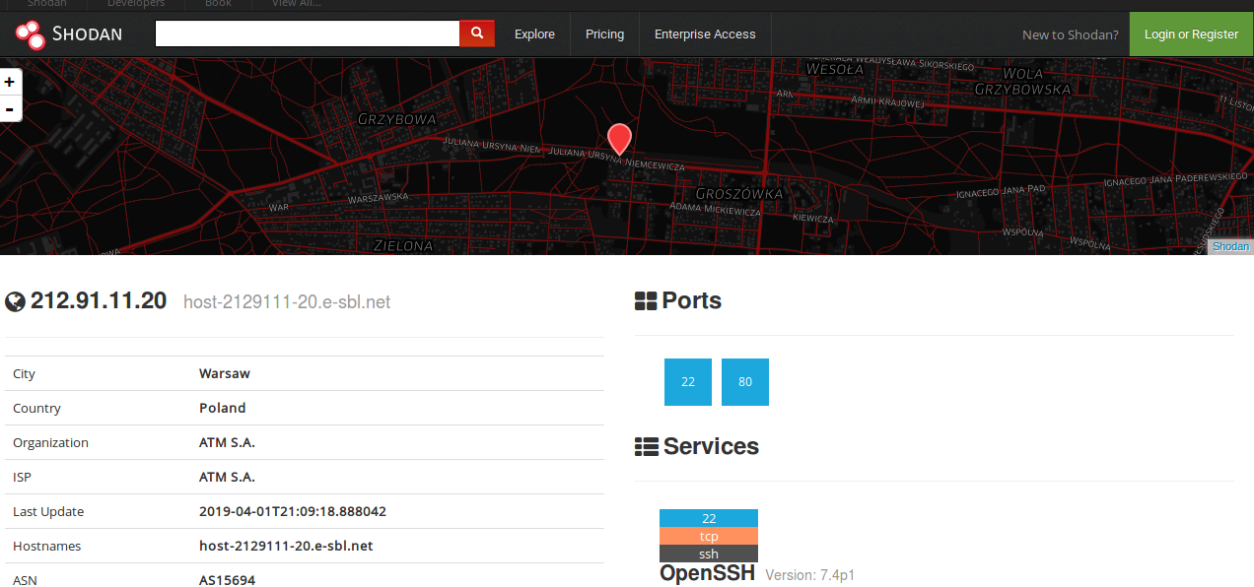This screenshot has width=1254, height=587.
Task: Click the blue 22 service label
Action: click(x=709, y=518)
